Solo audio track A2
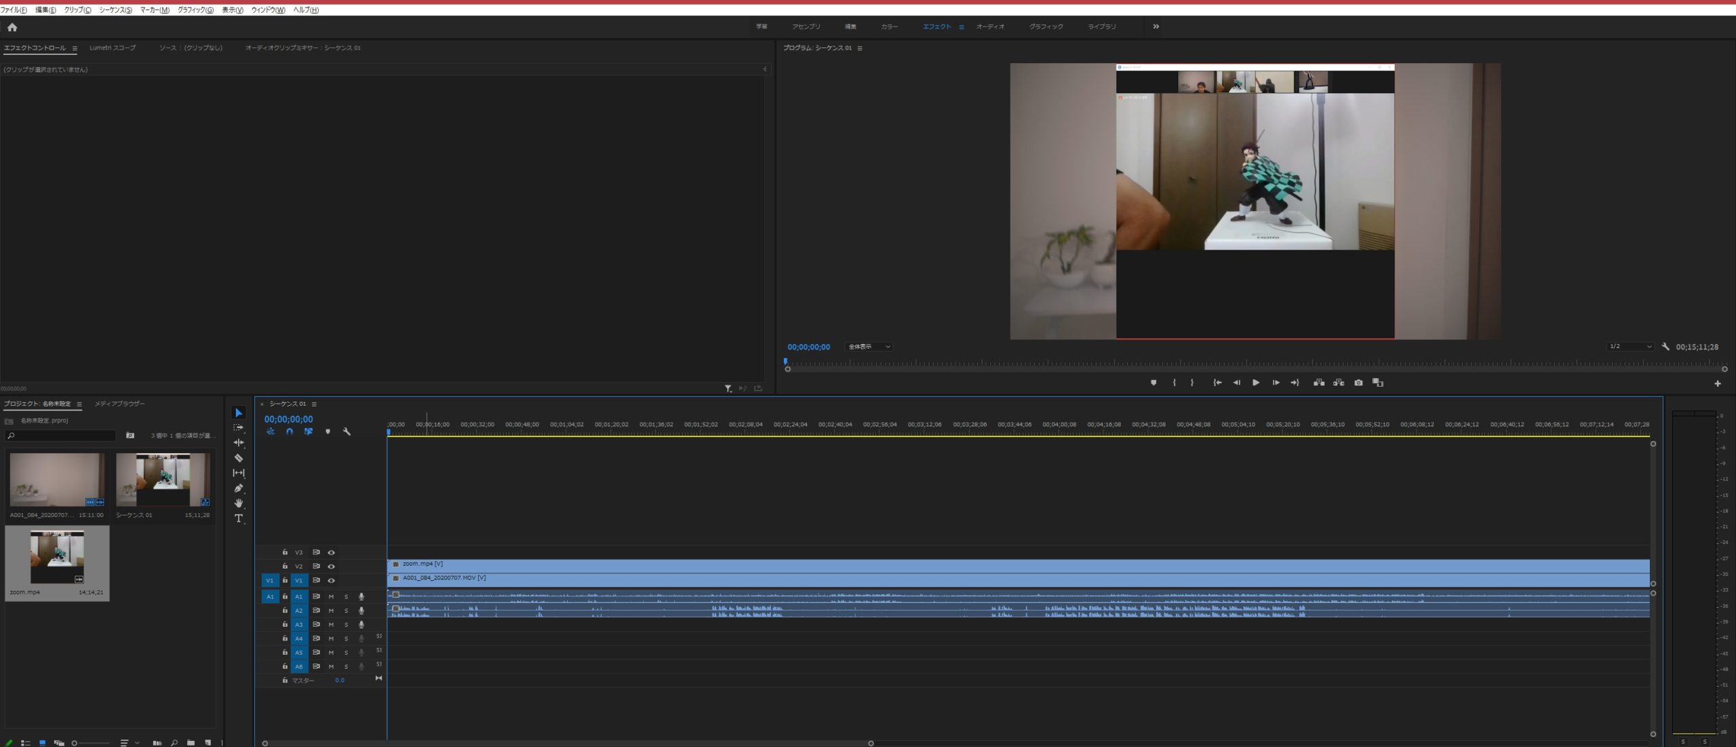The image size is (1736, 747). click(x=346, y=611)
